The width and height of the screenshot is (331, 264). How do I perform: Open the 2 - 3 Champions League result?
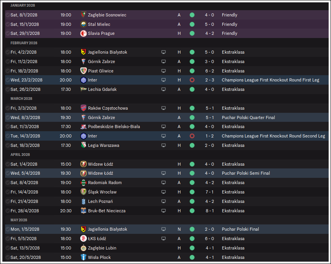pyautogui.click(x=210, y=80)
